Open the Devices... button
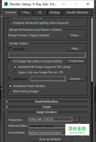Screen dimensions: 96x142 (76, 79)
